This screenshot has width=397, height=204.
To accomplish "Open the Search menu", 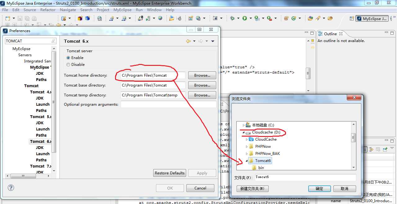I will click(86, 10).
